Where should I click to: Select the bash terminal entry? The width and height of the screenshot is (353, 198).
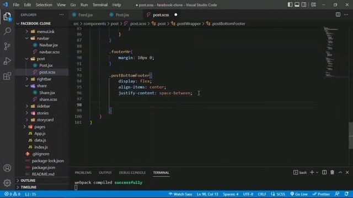pos(300,172)
